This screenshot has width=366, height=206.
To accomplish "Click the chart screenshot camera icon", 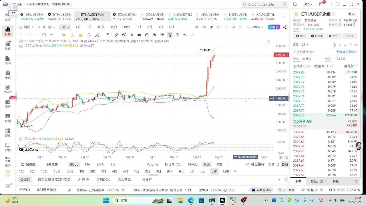I will [204, 27].
